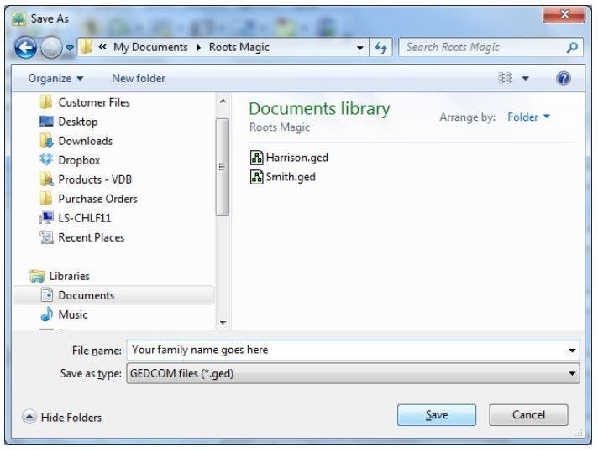Click the Downloads folder icon

46,141
